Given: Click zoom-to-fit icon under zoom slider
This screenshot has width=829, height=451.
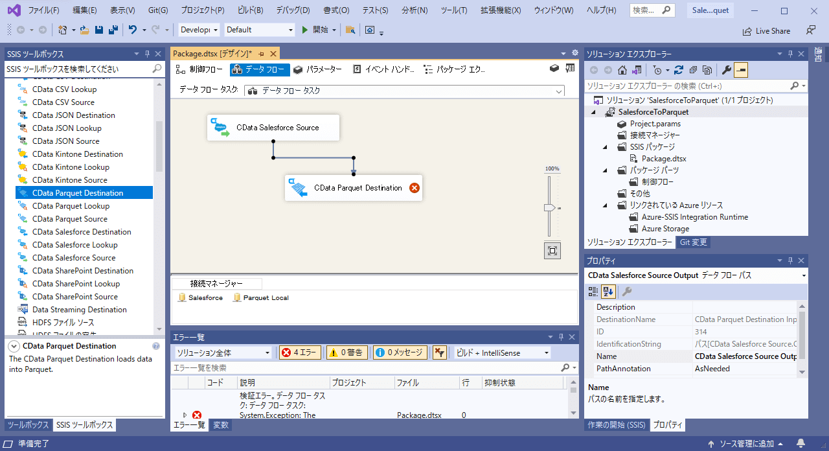Looking at the screenshot, I should 552,251.
